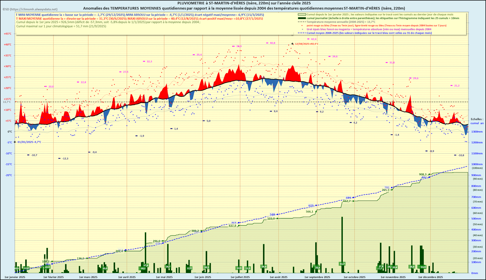Click the blue 694 mean cumulative label
The image size is (486, 280).
[348, 198]
